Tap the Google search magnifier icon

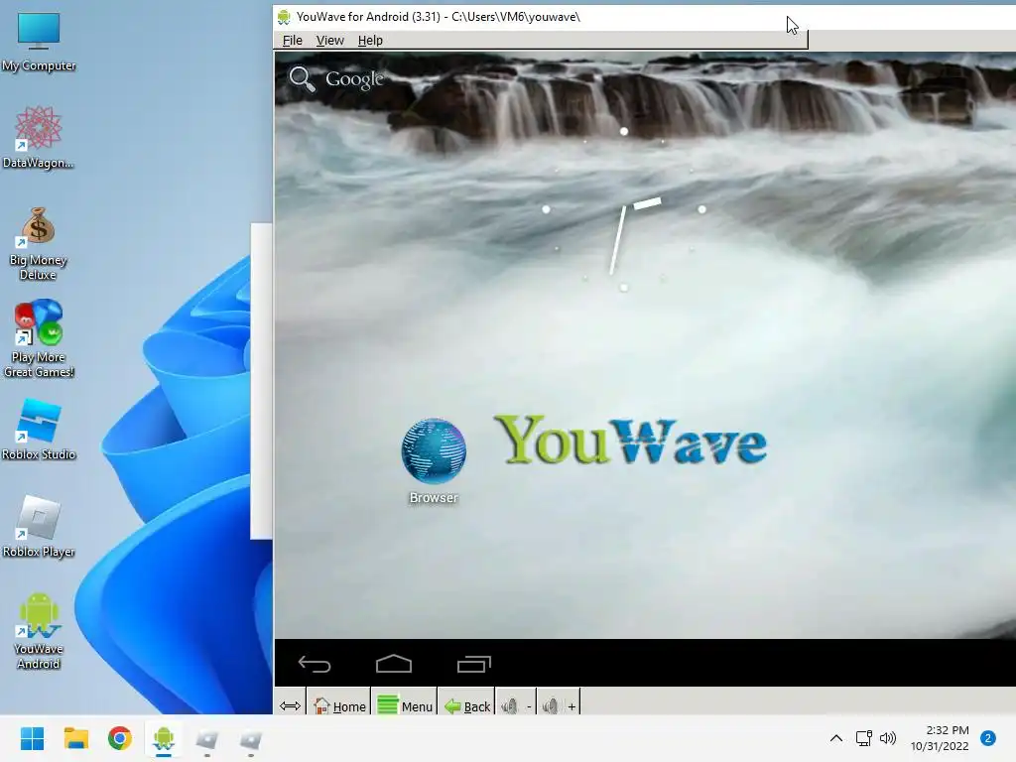(302, 79)
